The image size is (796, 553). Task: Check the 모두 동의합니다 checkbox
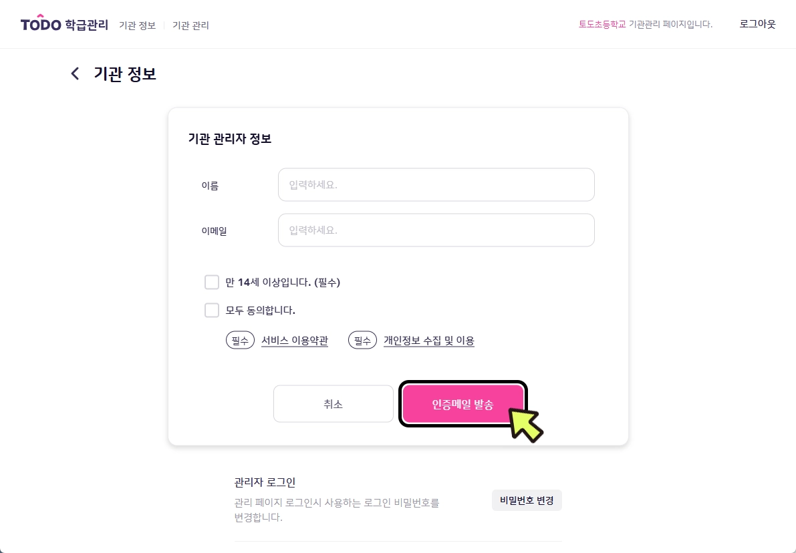tap(212, 311)
